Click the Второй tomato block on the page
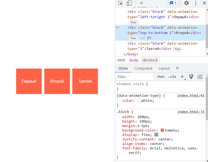 point(57,81)
